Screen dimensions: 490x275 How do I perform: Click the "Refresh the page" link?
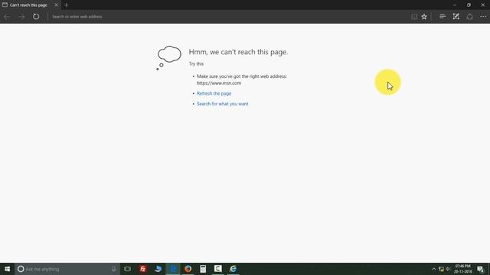point(214,93)
